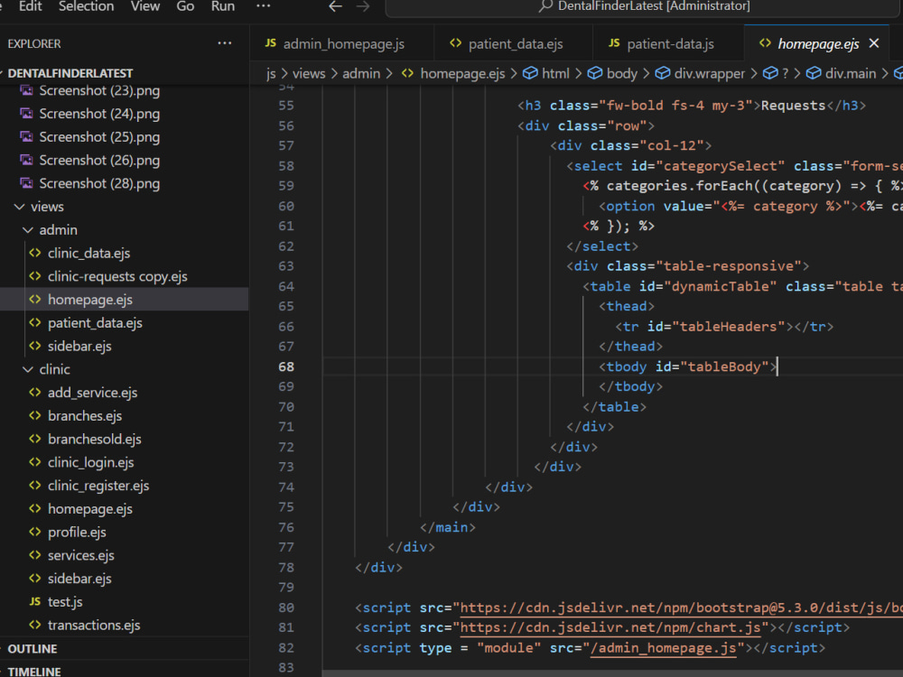903x677 pixels.
Task: Expand the OUTLINE panel
Action: point(33,649)
